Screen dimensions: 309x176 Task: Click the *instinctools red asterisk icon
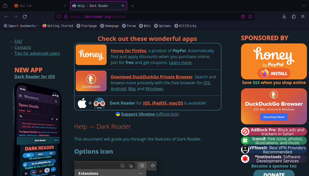click(245, 159)
